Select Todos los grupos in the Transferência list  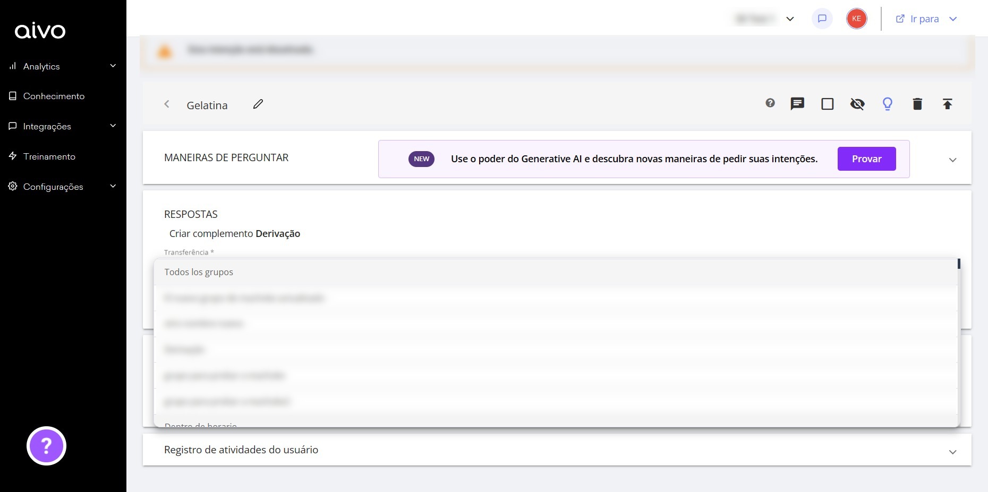click(198, 272)
